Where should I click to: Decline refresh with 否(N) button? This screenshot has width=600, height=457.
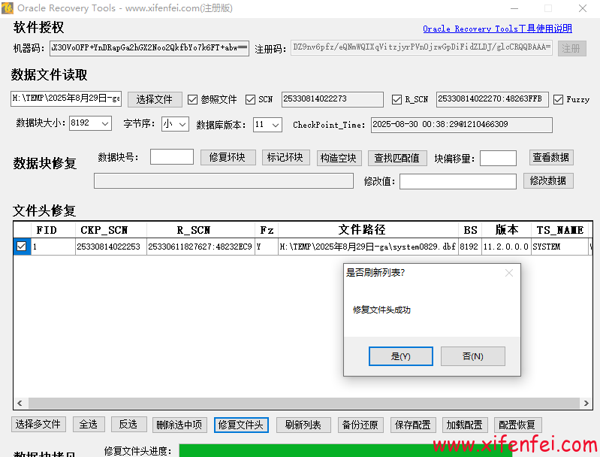473,356
